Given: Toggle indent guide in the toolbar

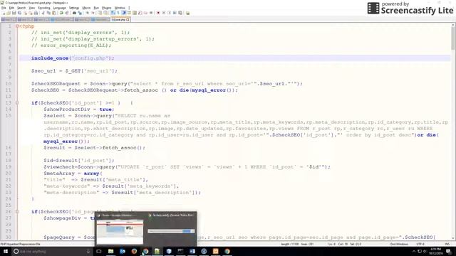Looking at the screenshot, I should pyautogui.click(x=123, y=13).
